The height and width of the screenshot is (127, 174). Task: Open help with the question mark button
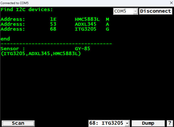[x=170, y=123]
